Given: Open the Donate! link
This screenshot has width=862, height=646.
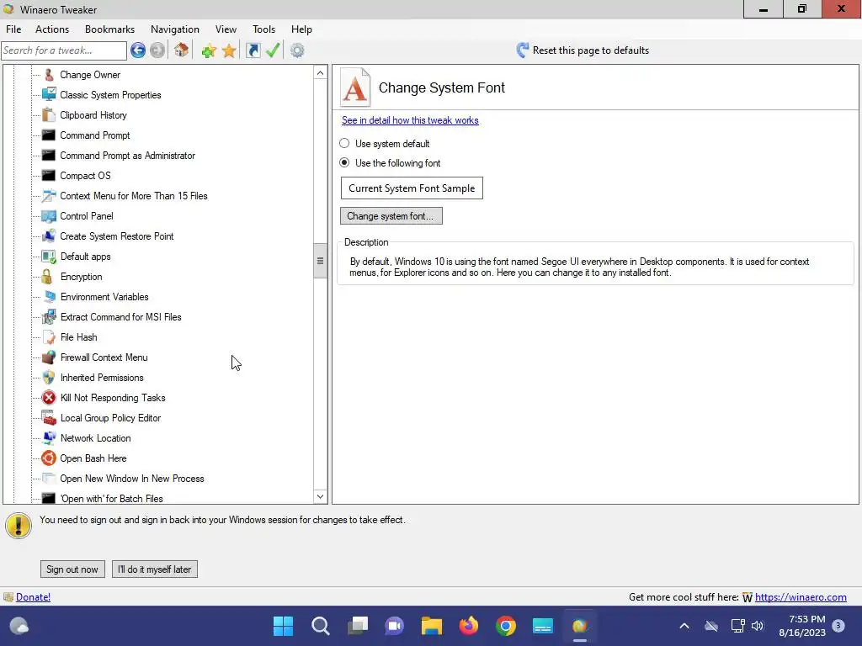Looking at the screenshot, I should (33, 597).
